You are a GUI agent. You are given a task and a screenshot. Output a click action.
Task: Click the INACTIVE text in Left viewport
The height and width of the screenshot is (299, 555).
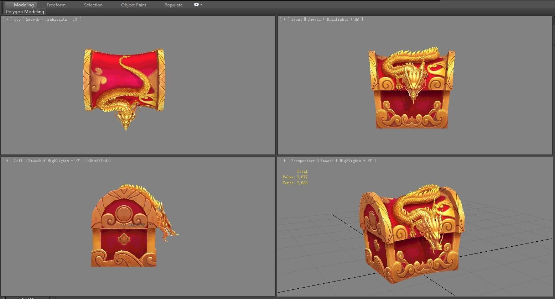click(137, 225)
